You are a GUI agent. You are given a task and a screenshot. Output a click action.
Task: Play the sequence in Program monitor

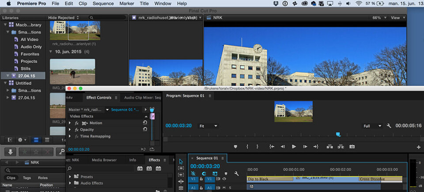(294, 147)
